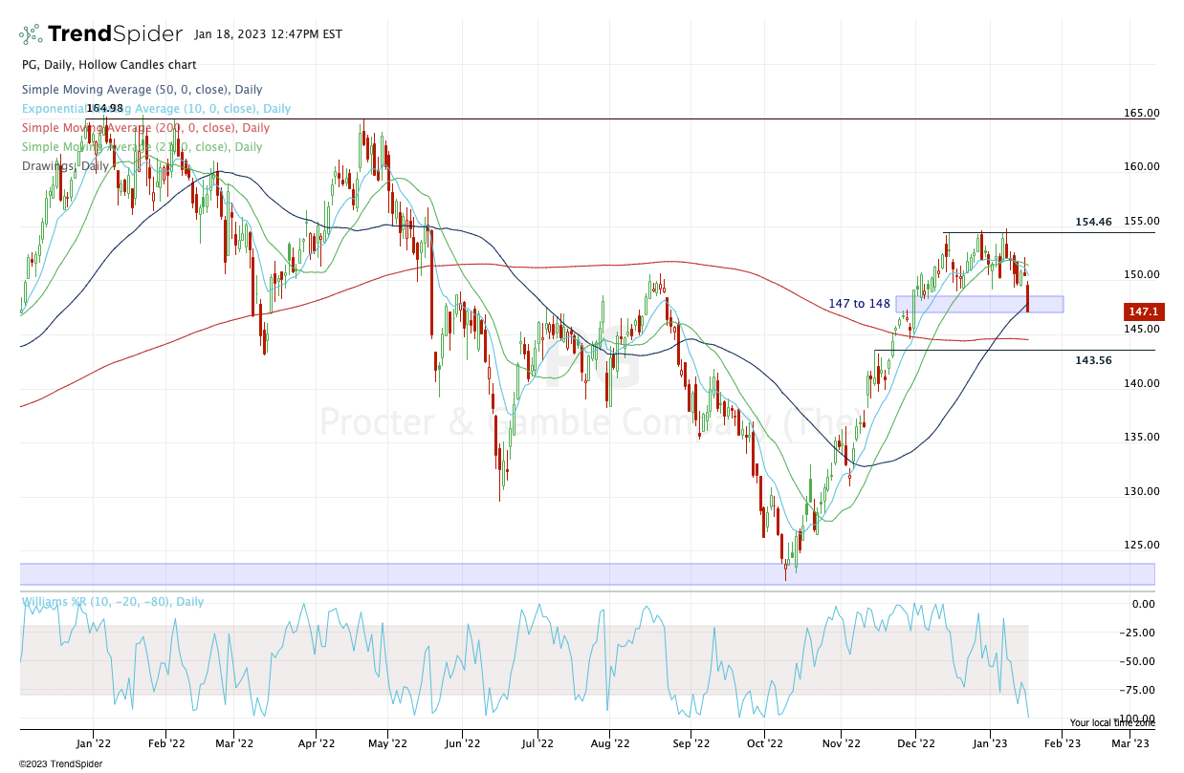This screenshot has height=773, width=1184.
Task: Select the Simple Moving Average (50, 0, close) legend
Action: click(142, 89)
